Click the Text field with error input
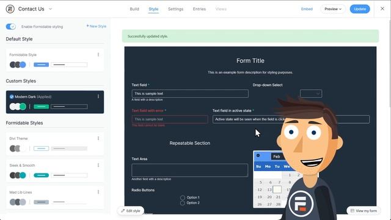 pos(170,119)
